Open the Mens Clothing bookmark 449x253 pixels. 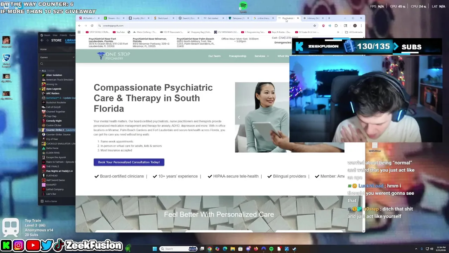[x=145, y=32]
